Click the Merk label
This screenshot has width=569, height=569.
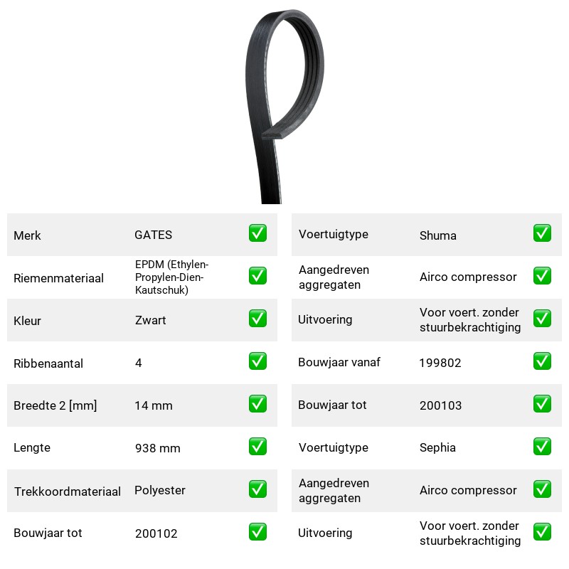click(x=27, y=235)
